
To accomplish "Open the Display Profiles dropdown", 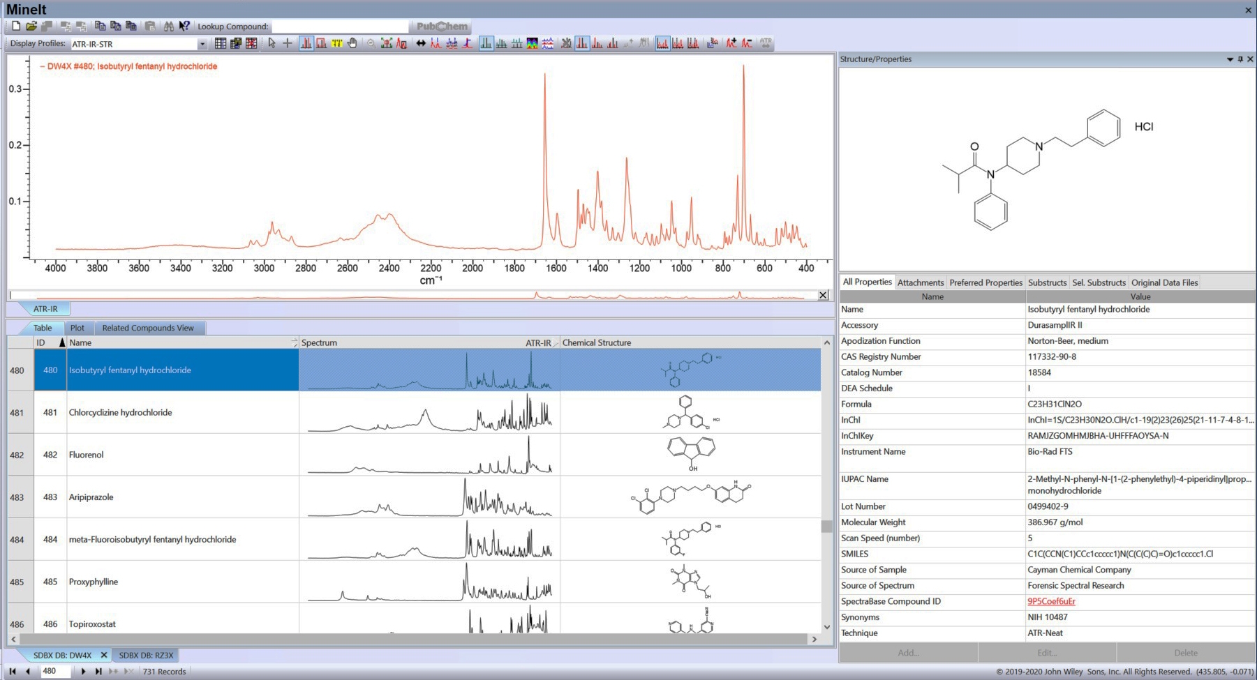I will (x=202, y=44).
